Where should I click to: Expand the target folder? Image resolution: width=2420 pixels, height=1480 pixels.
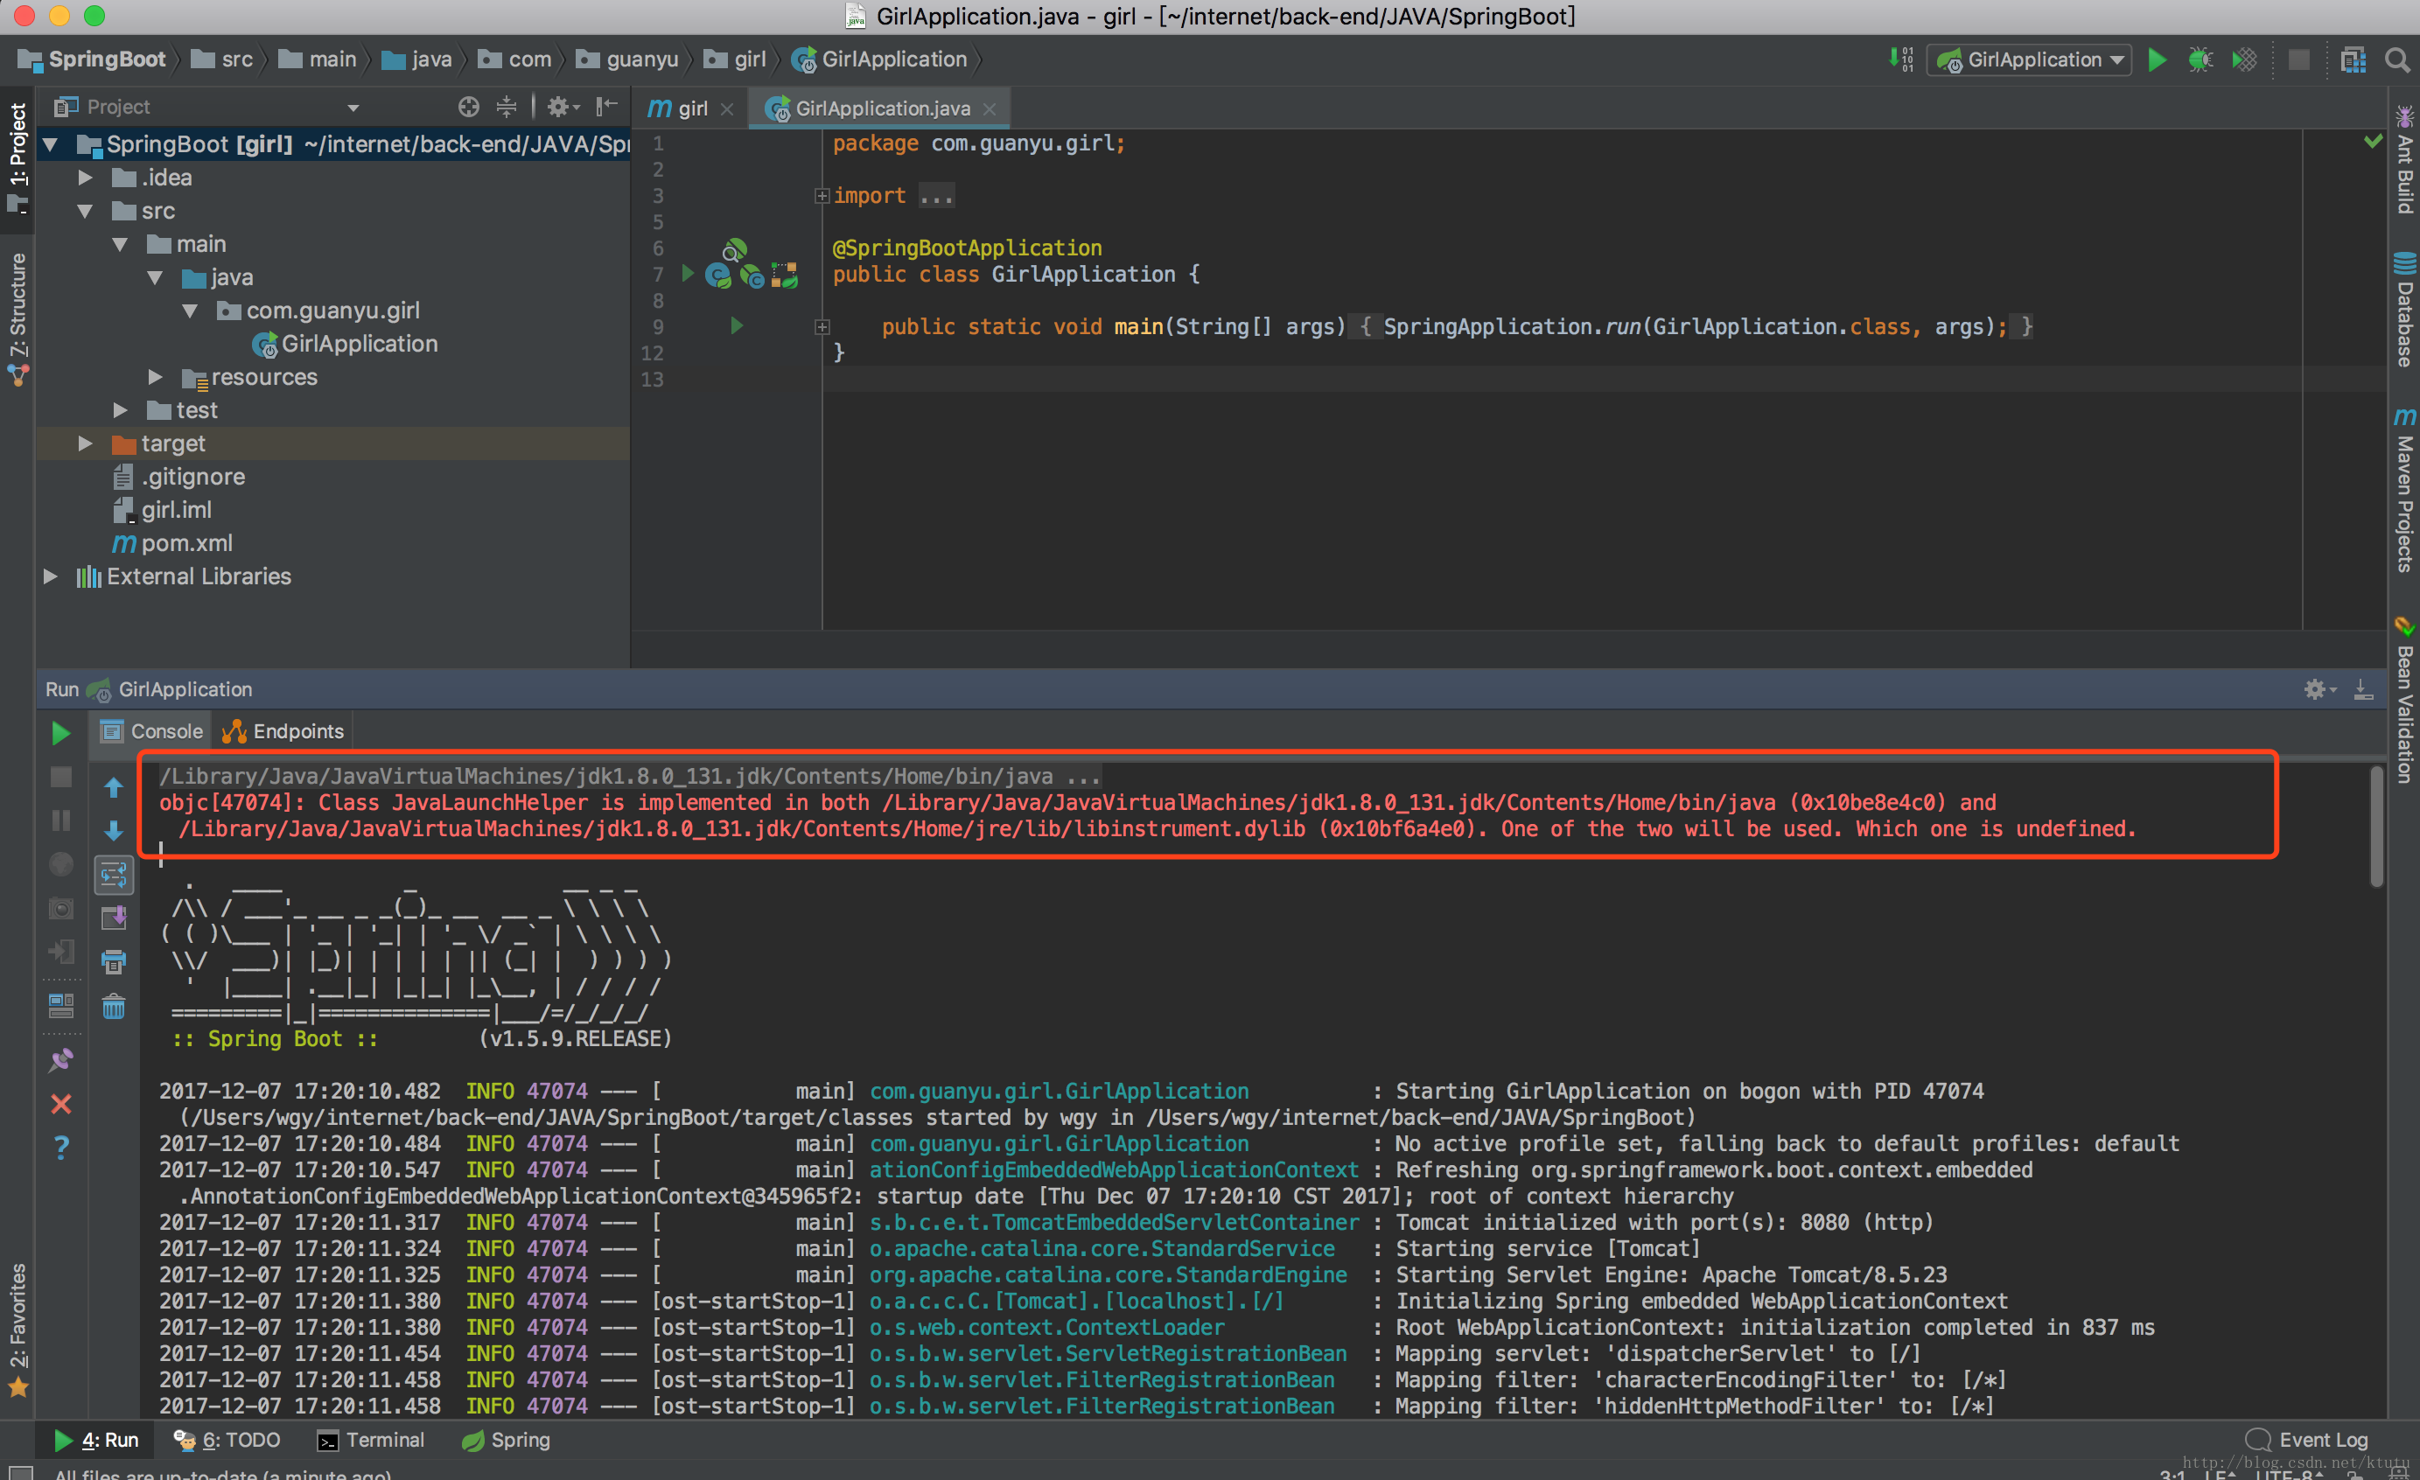pos(86,443)
